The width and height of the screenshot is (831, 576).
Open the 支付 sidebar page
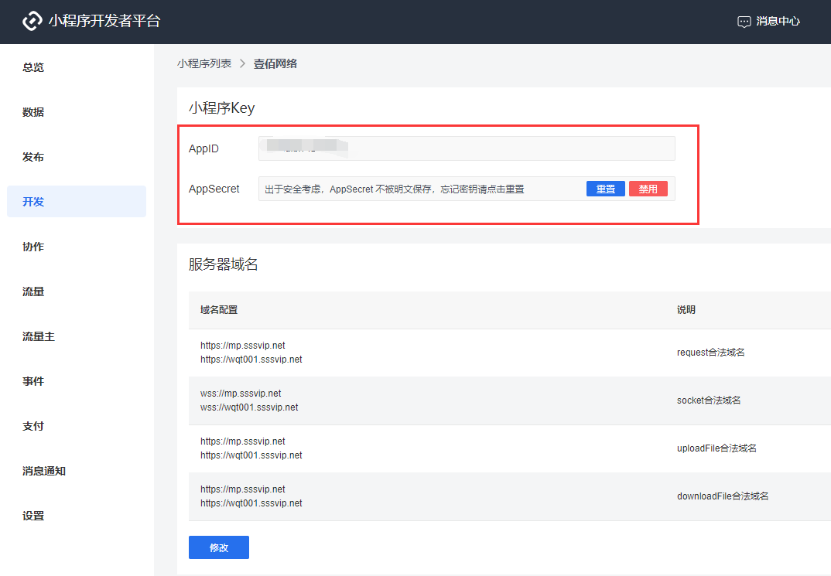point(33,426)
